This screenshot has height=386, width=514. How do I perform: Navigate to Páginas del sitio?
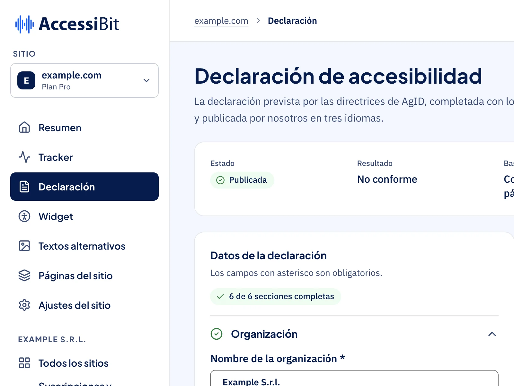tap(84, 275)
